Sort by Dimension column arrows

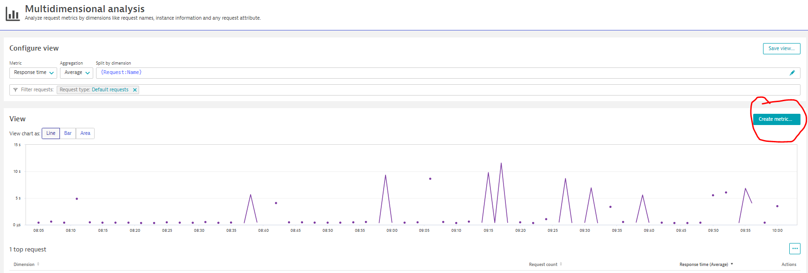pos(38,265)
